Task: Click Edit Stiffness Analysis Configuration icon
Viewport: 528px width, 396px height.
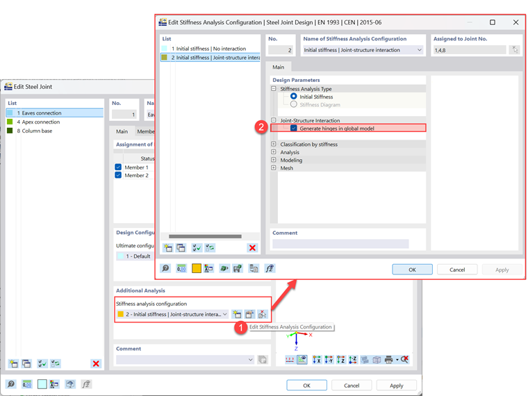Action: pyautogui.click(x=249, y=315)
